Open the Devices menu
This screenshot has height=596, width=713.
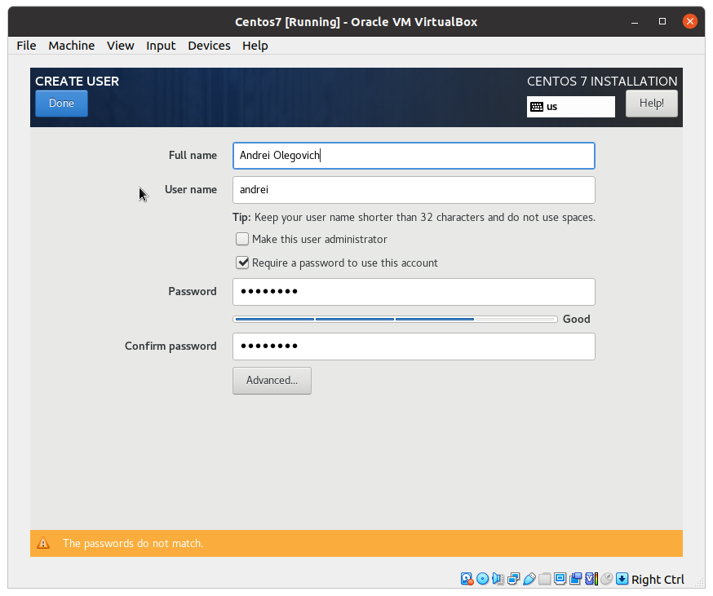(x=209, y=46)
